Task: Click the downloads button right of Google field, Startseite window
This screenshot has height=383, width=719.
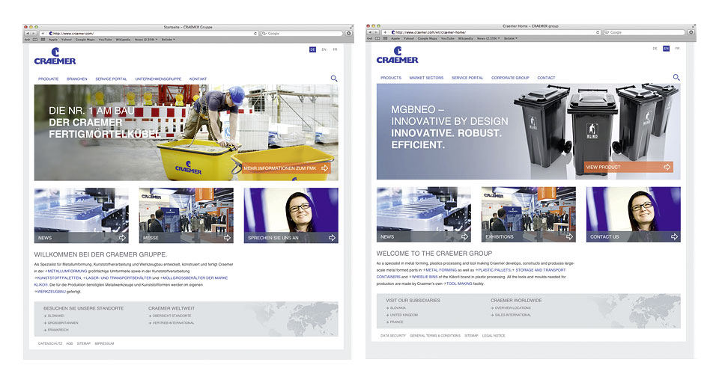Action: pyautogui.click(x=348, y=34)
